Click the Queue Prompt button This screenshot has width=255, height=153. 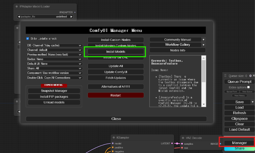[x=239, y=82]
